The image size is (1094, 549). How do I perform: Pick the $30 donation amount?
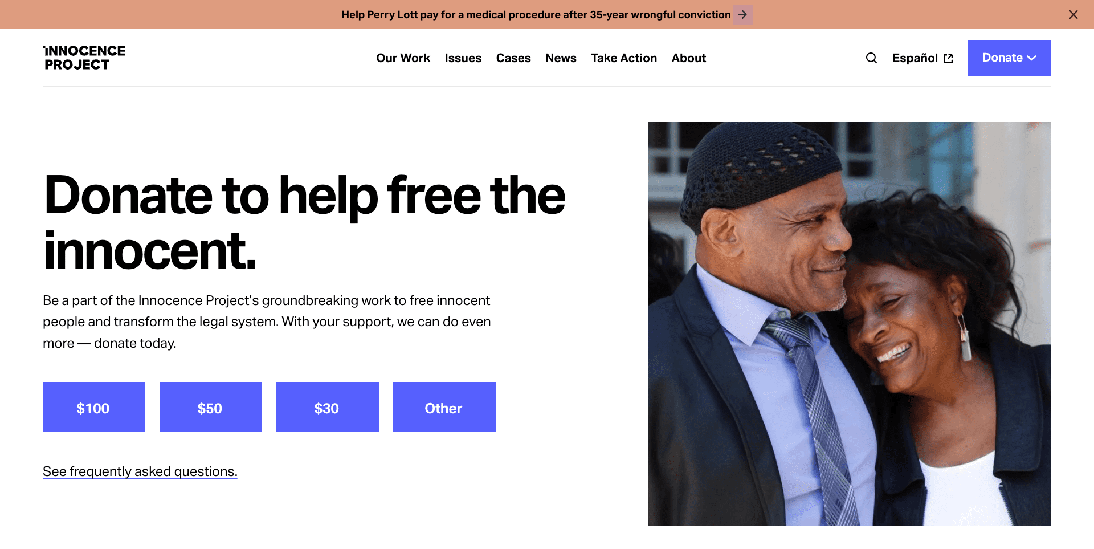point(328,407)
